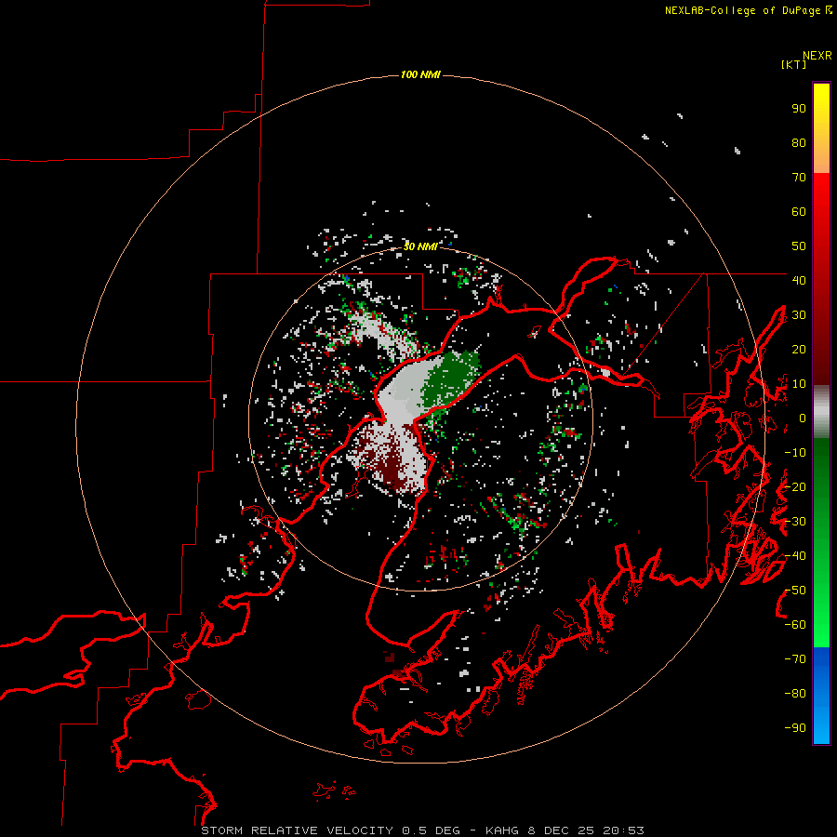Click the -80 value on the velocity scale
Viewport: 837px width, 837px height.
(795, 694)
